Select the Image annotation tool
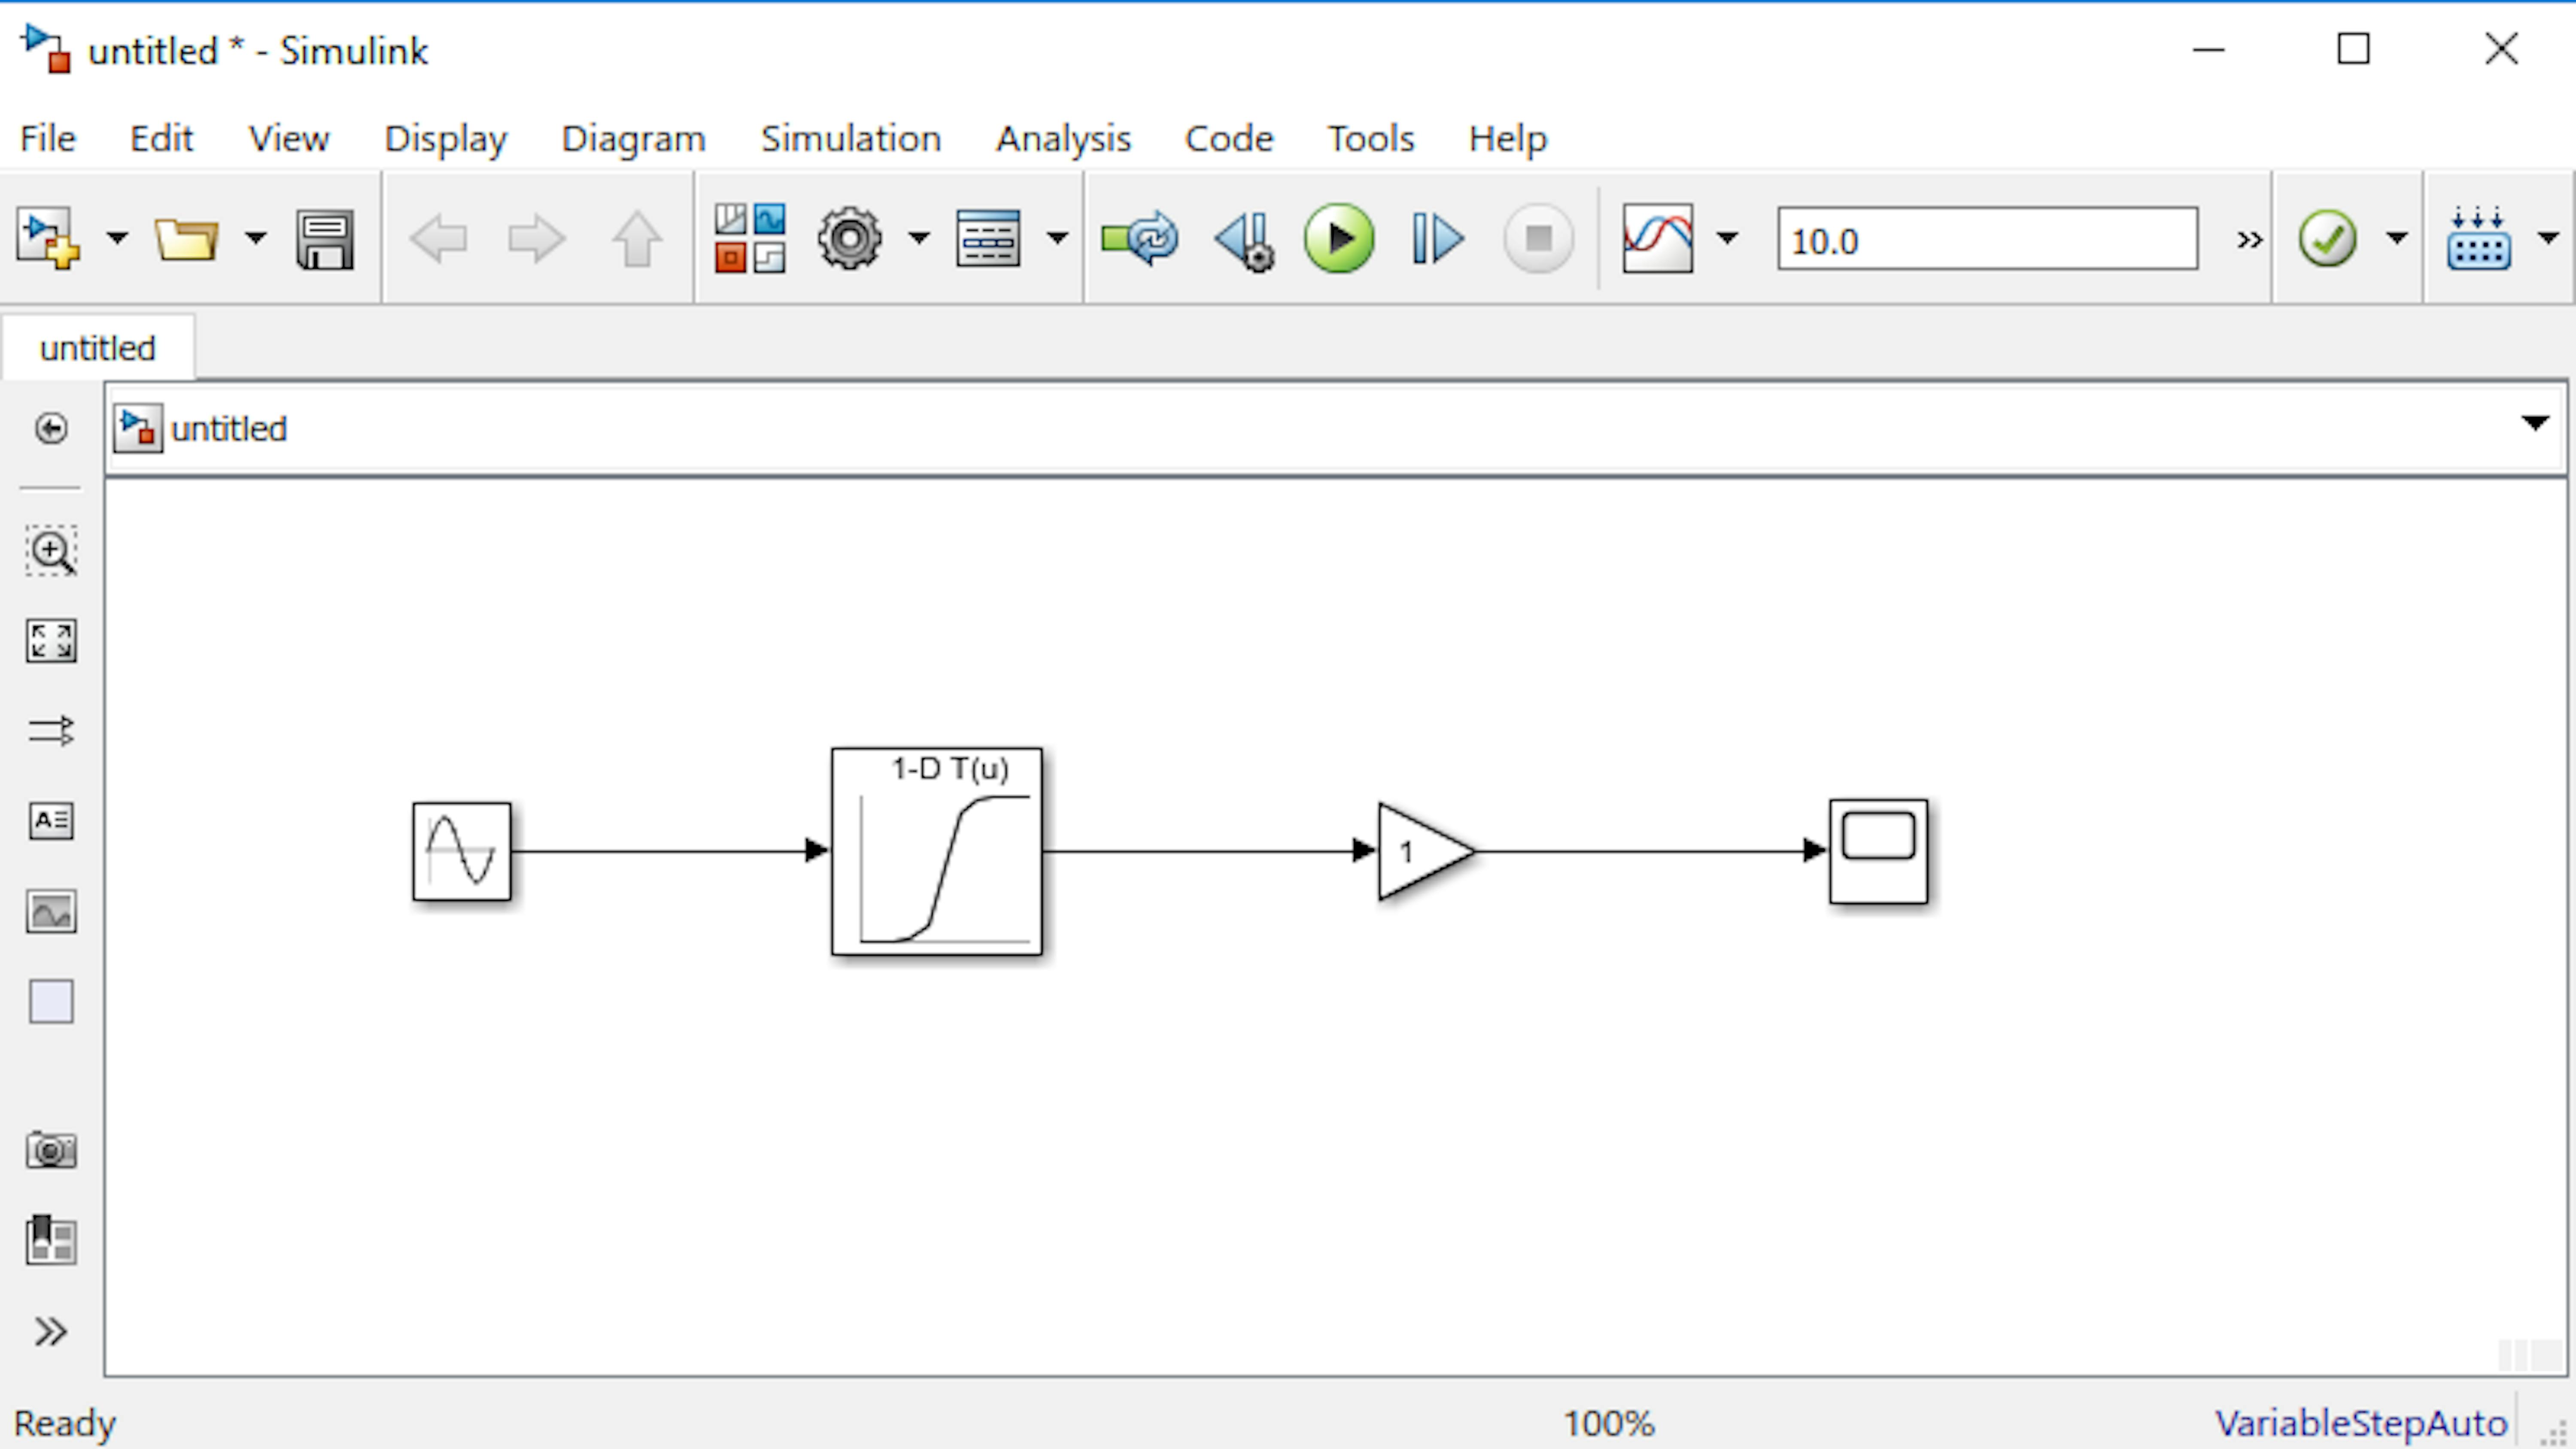 click(51, 911)
